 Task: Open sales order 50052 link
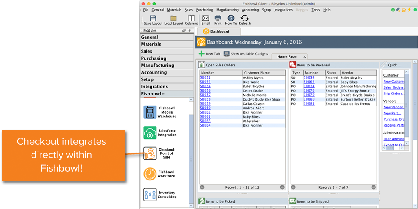205,78
